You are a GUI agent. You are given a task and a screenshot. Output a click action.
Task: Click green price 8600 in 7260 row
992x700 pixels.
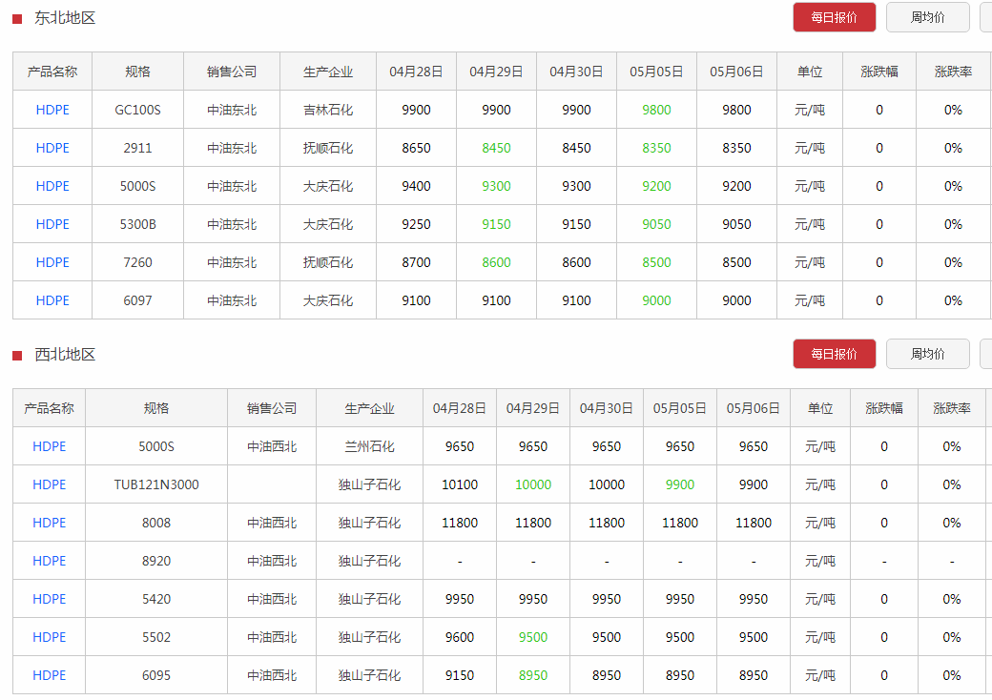coord(496,262)
